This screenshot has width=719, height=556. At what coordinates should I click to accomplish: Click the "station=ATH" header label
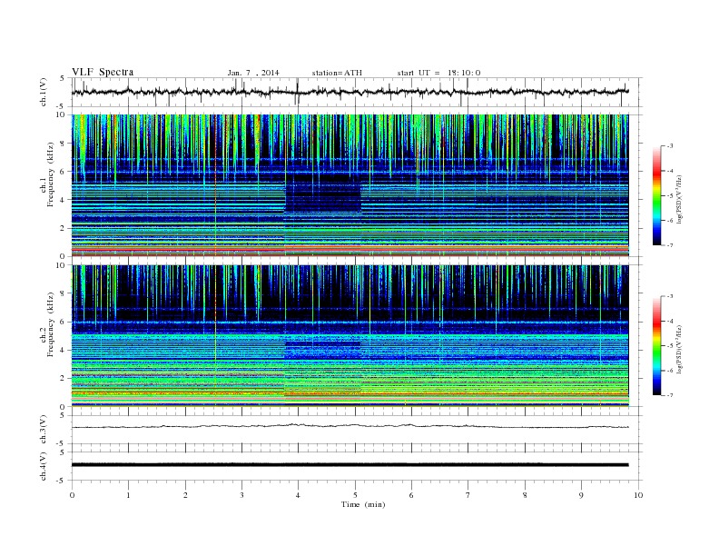(337, 73)
